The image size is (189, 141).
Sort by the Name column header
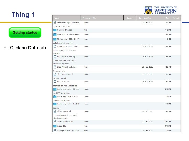coord(56,18)
